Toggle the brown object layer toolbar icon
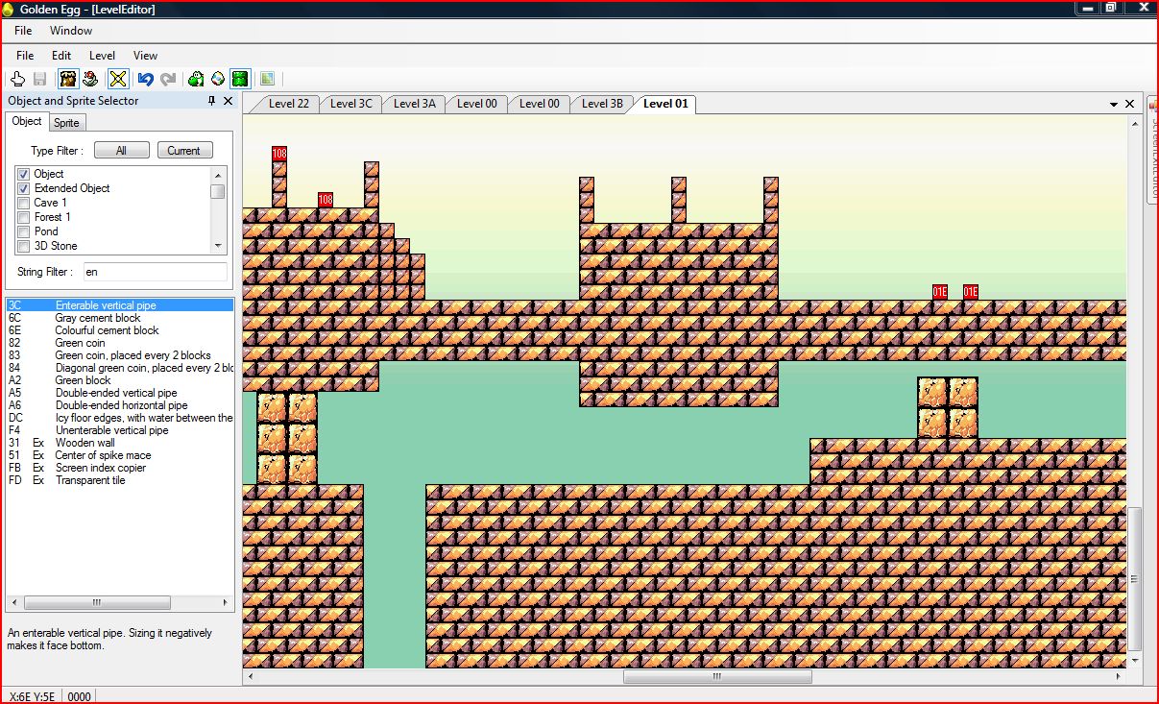Screen dimensions: 1159x704 click(x=68, y=79)
